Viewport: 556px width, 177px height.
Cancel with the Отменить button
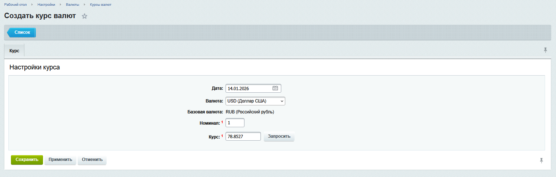92,160
